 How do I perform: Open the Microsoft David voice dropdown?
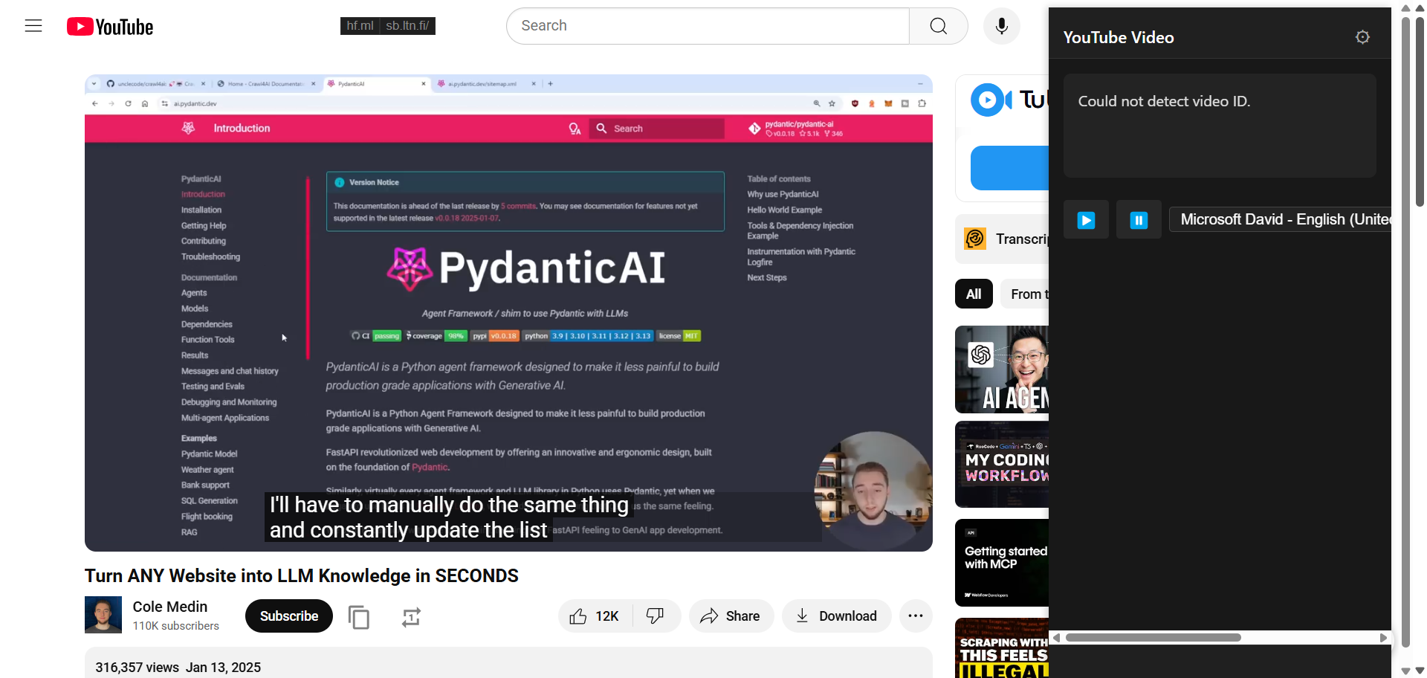(x=1280, y=220)
